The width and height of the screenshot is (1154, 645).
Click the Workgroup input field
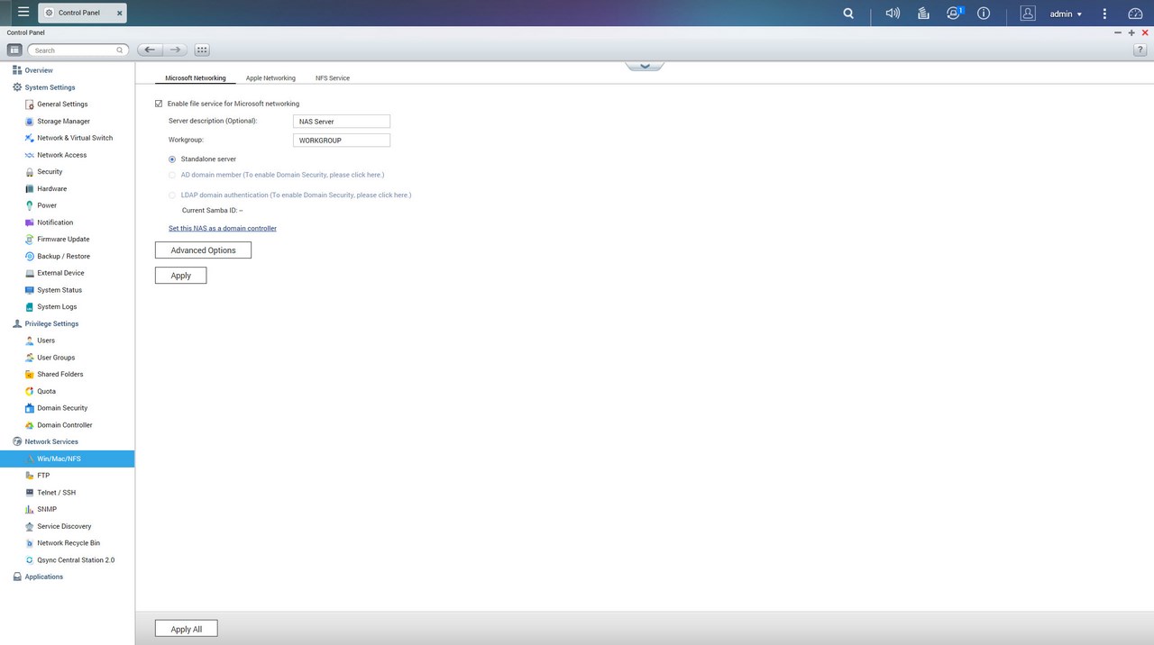[x=342, y=140]
